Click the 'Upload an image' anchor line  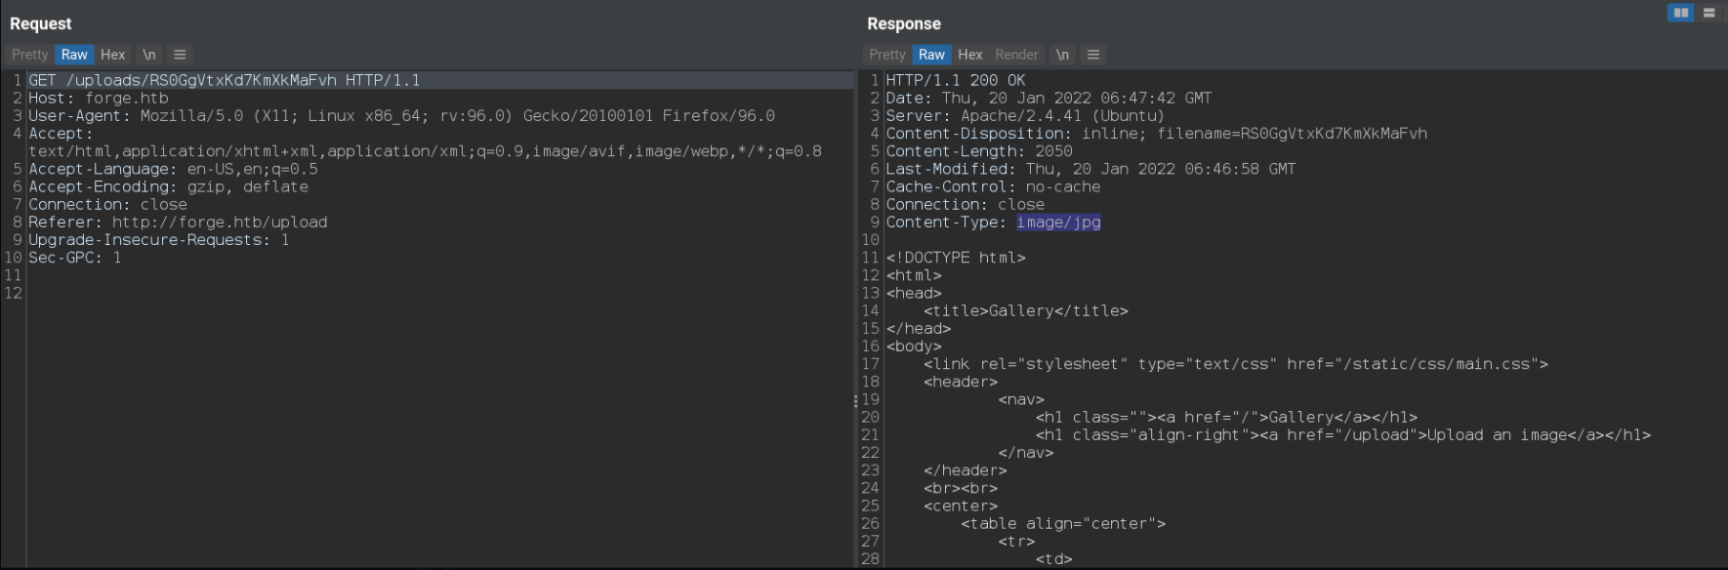click(1343, 434)
